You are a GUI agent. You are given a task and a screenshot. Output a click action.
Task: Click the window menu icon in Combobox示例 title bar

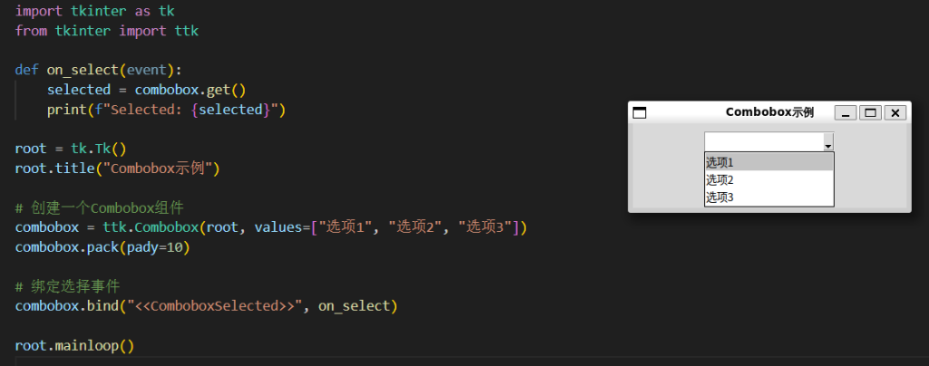[640, 113]
